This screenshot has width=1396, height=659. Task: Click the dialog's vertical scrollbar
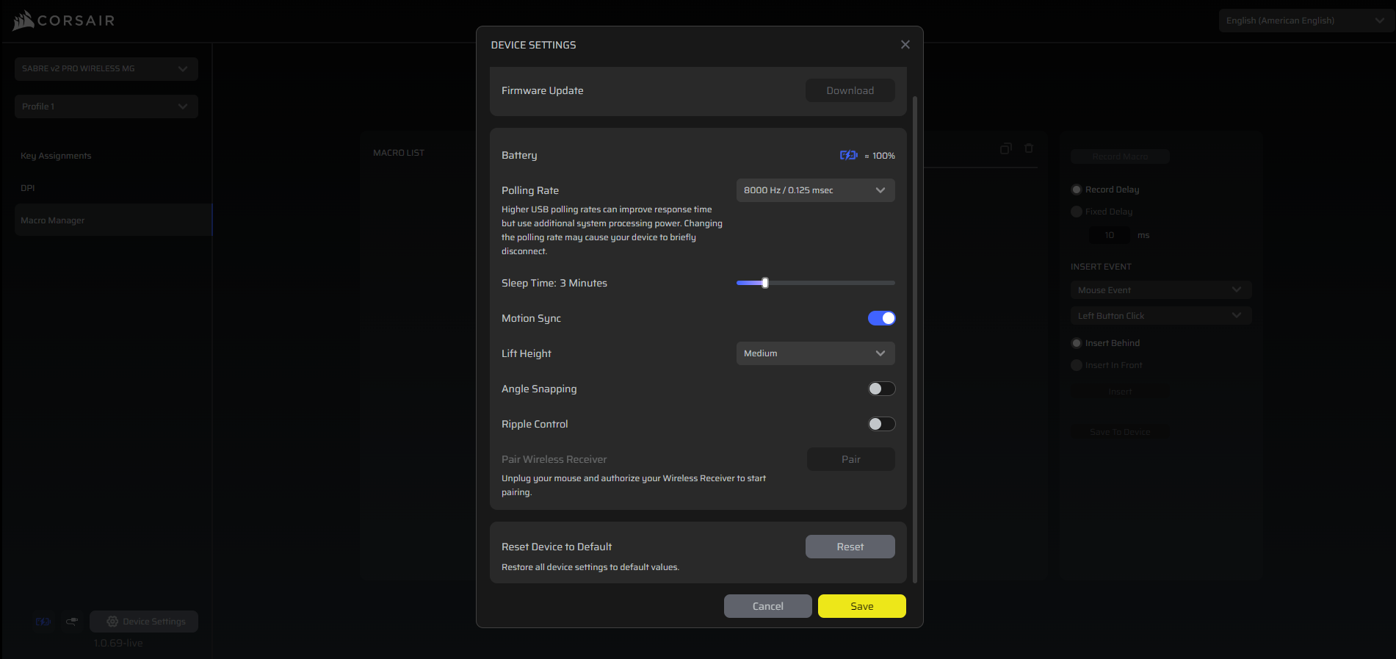(915, 338)
